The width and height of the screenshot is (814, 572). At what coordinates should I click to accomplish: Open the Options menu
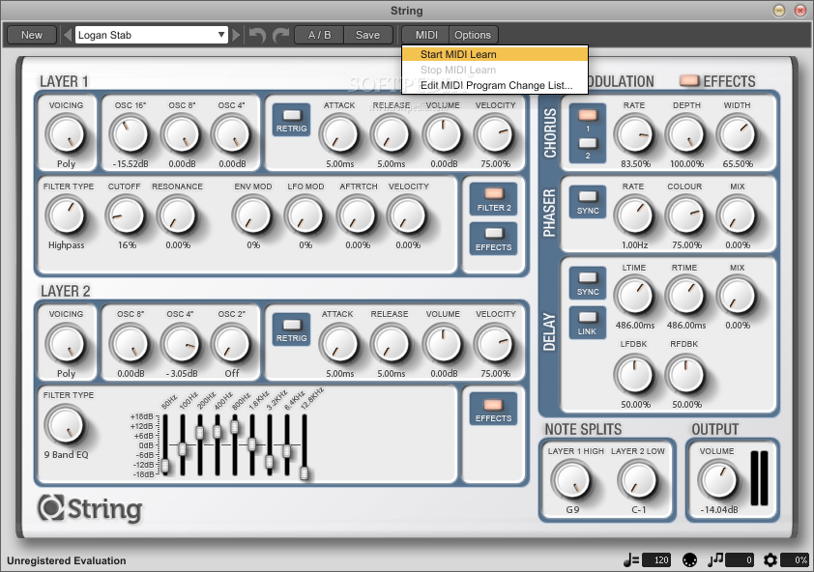[x=473, y=35]
